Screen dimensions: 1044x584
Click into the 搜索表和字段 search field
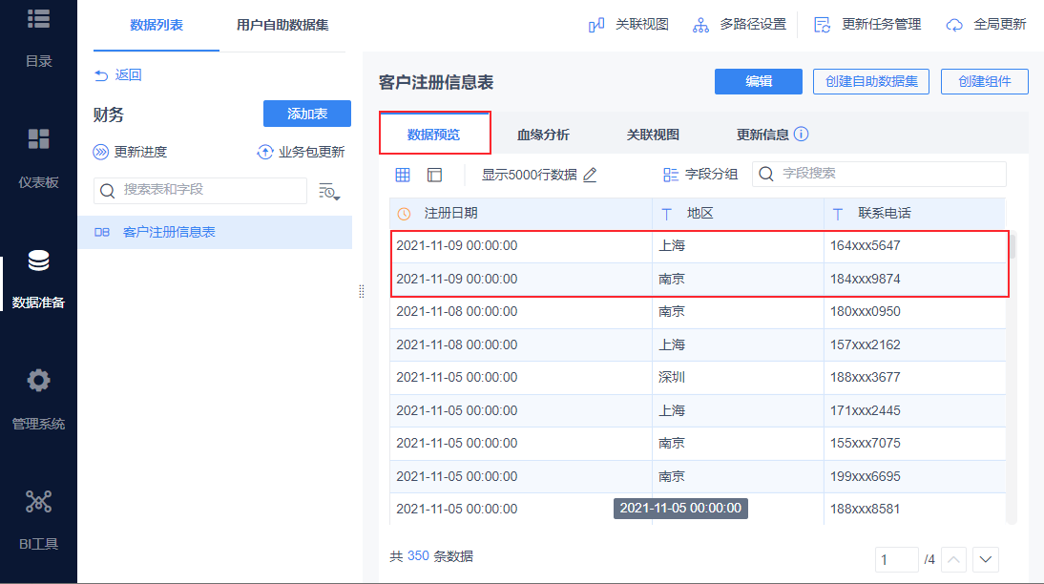click(200, 191)
